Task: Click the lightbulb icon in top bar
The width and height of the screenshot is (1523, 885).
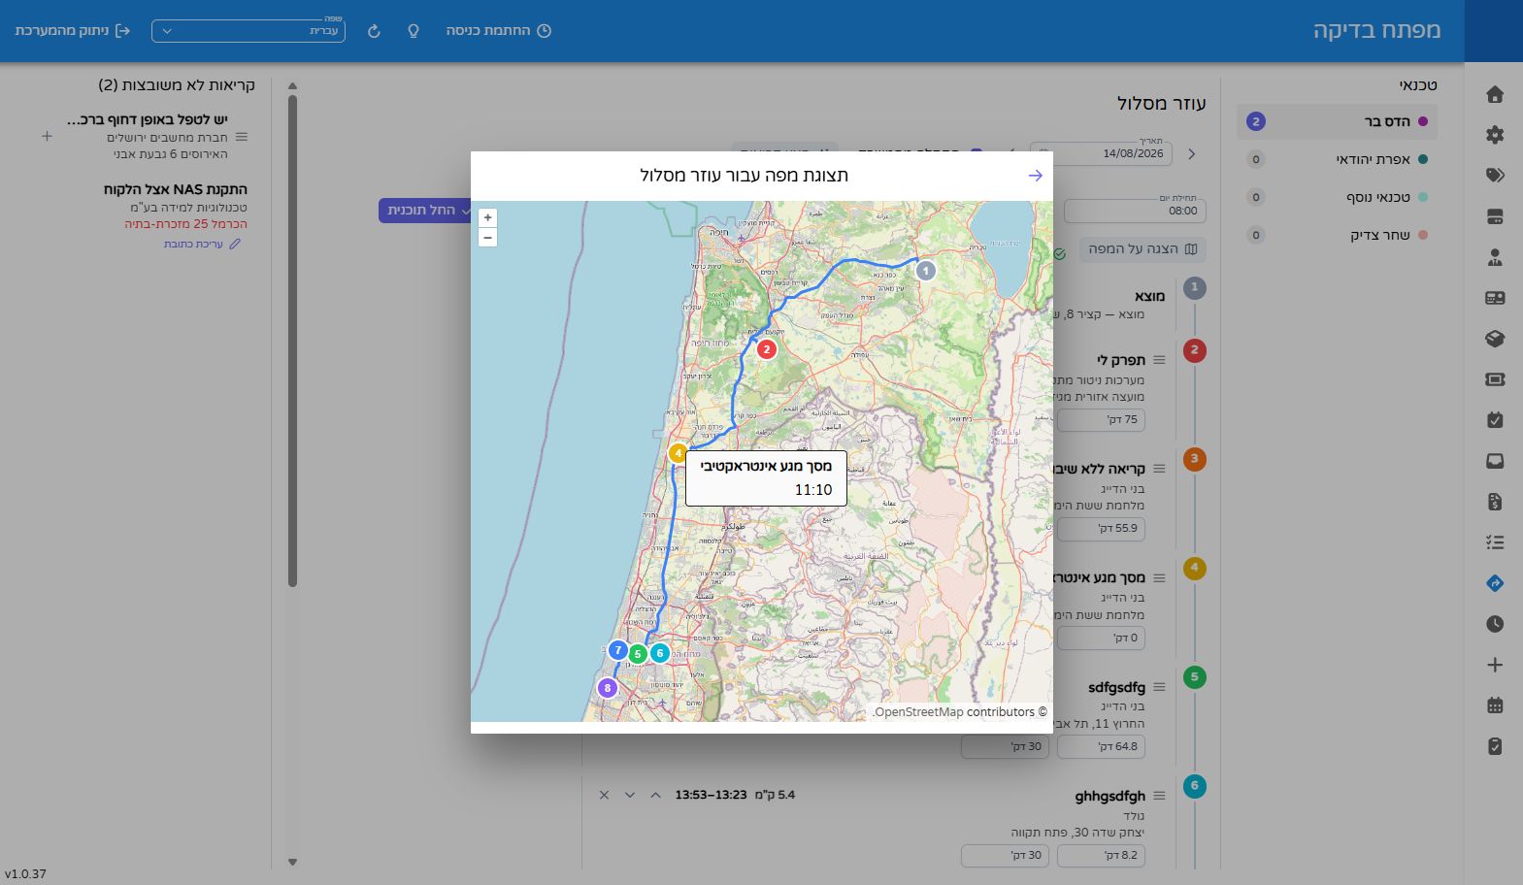Action: click(414, 31)
